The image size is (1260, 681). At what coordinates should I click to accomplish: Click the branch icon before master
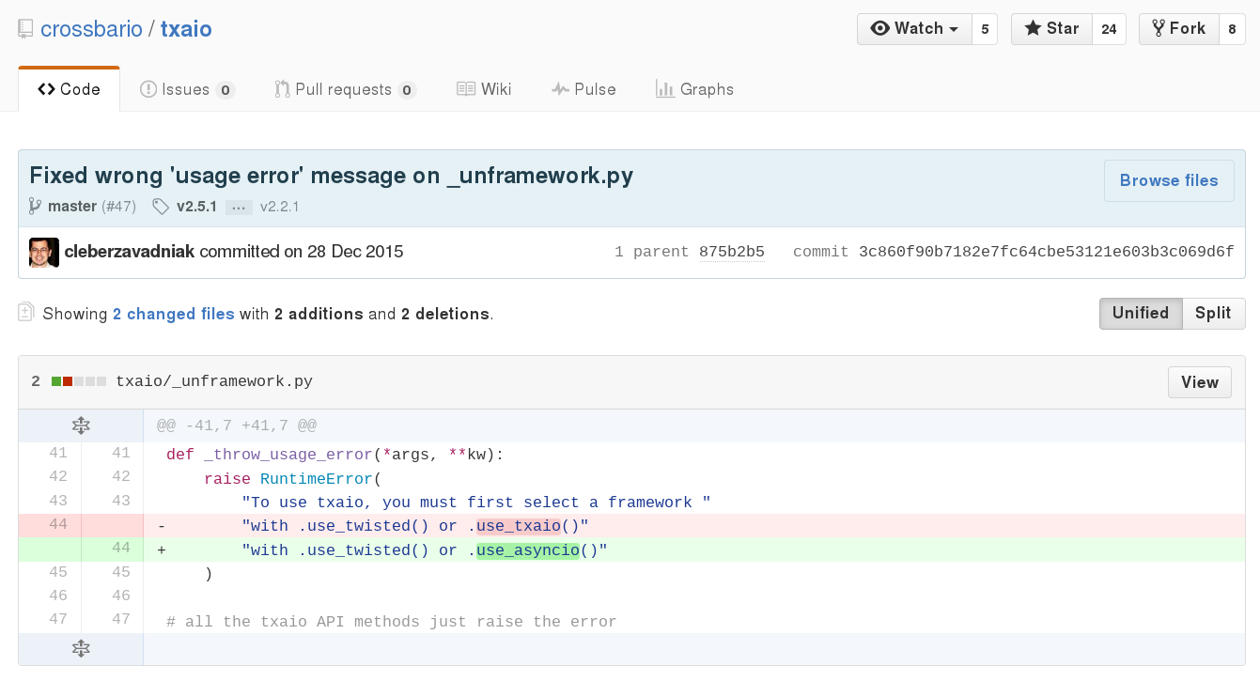click(36, 207)
